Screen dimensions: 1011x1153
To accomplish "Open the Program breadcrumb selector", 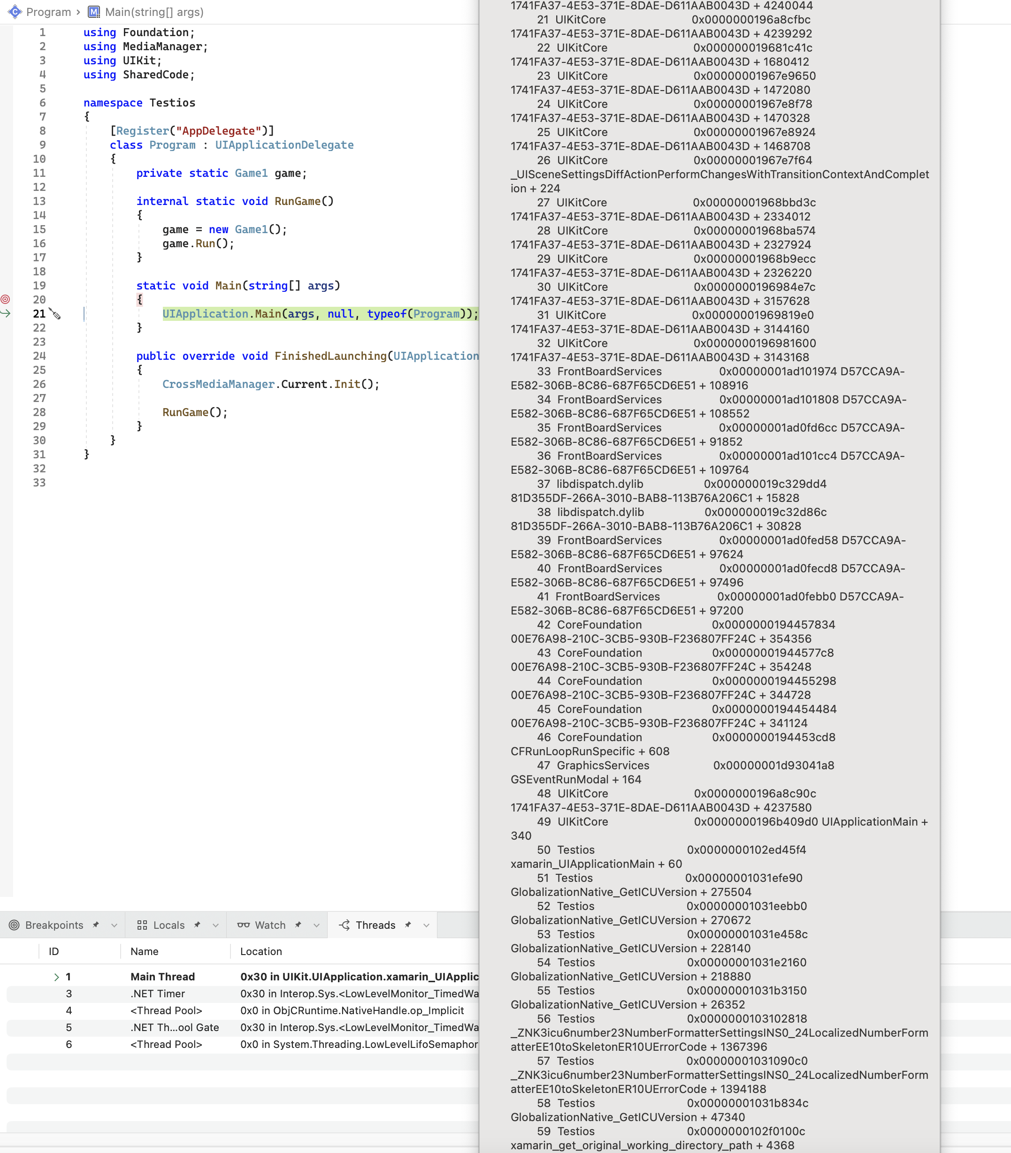I will [48, 12].
